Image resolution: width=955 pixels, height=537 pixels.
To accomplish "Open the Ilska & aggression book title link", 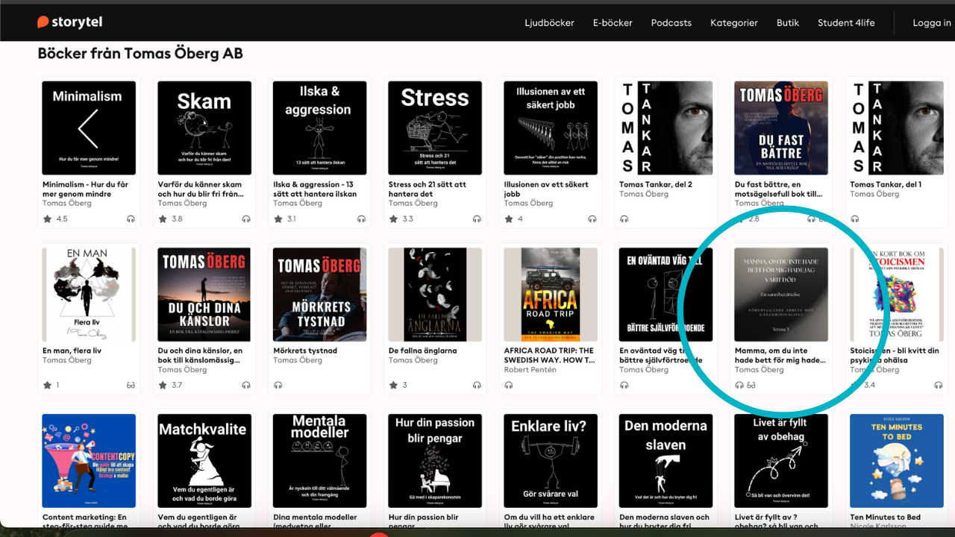I will [314, 189].
